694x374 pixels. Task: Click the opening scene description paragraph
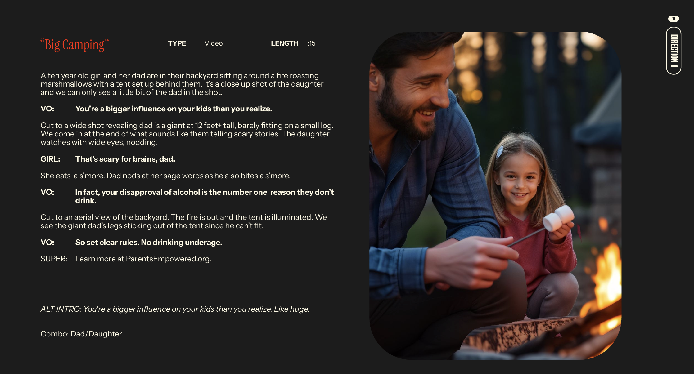coord(182,84)
